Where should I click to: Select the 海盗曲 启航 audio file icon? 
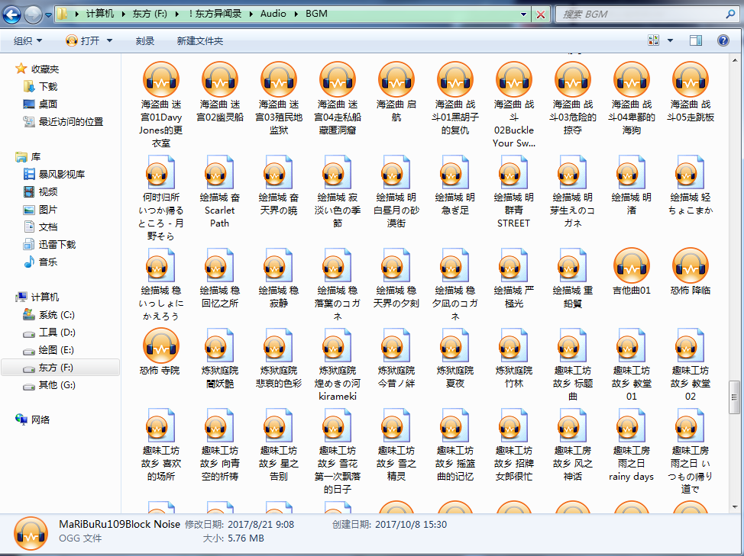(396, 79)
